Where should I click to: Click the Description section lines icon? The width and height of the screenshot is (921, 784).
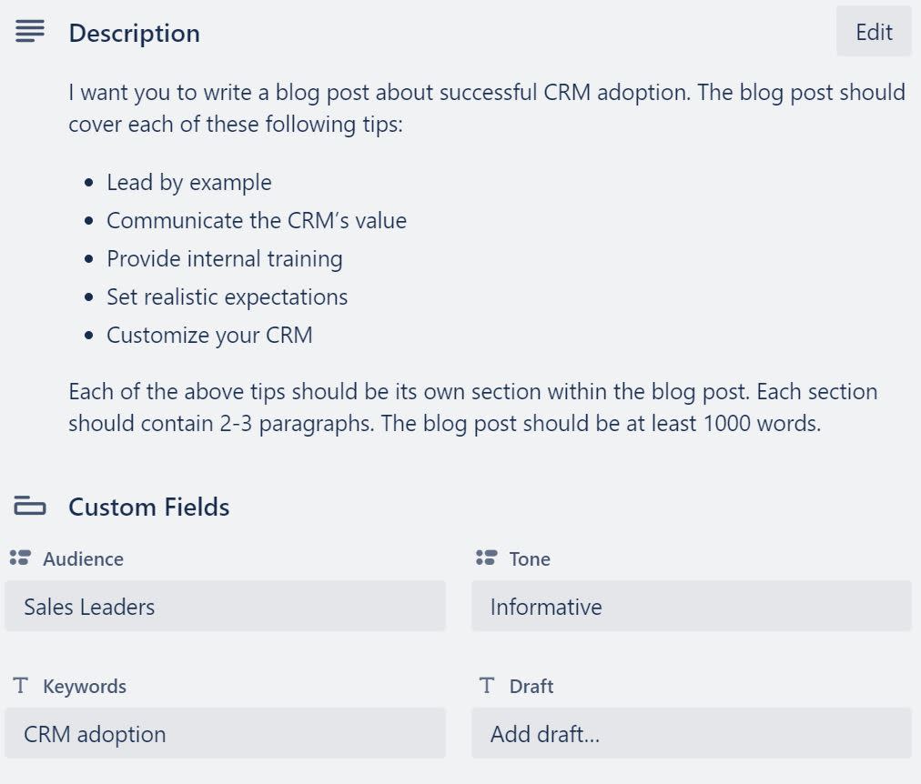[x=30, y=33]
